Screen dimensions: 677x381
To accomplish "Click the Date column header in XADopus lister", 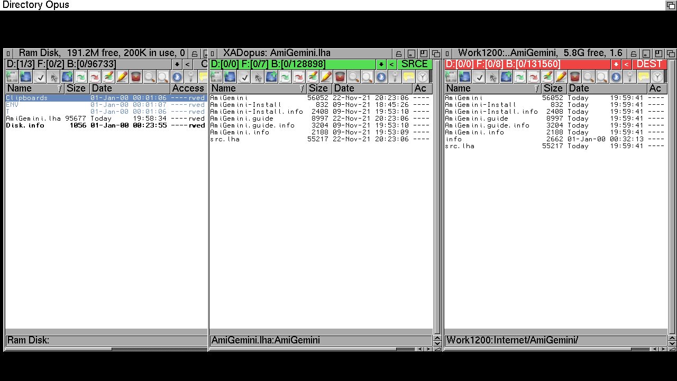I will point(372,88).
